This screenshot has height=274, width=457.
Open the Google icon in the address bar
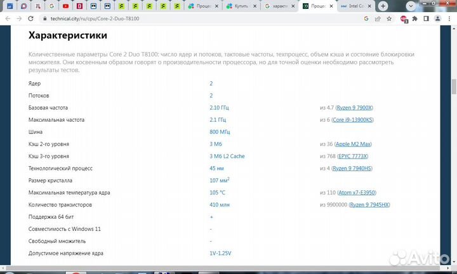pyautogui.click(x=366, y=18)
